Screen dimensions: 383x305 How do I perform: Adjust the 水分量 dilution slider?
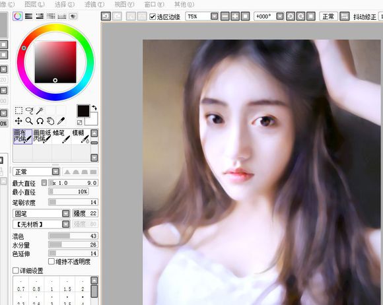73,245
